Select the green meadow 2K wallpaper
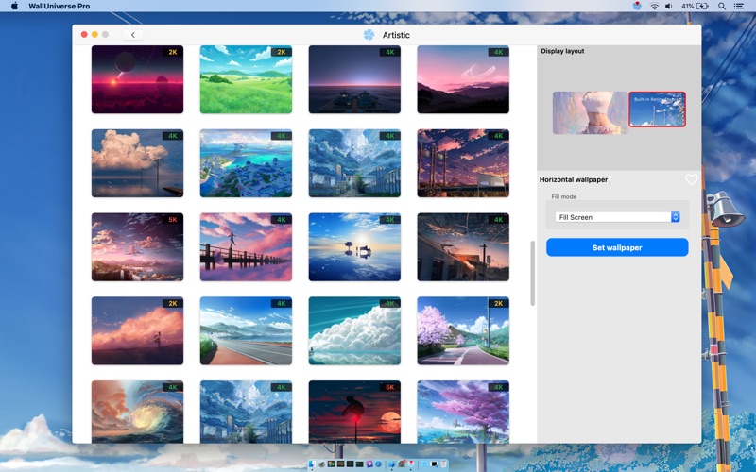Screen dimensions: 756x472 [246, 79]
